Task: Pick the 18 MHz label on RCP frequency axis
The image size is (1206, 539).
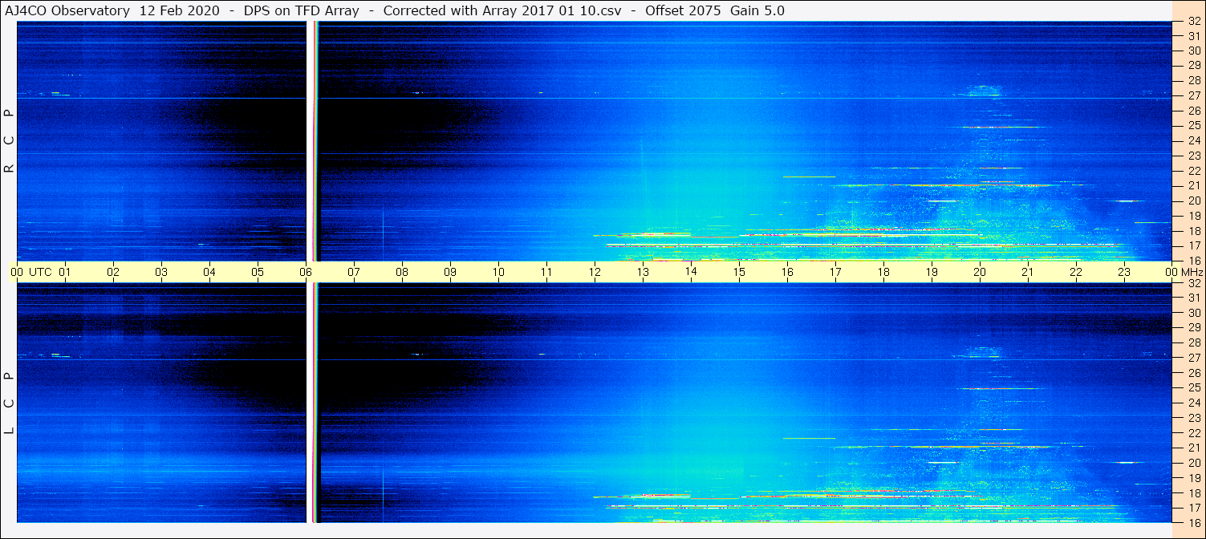Action: tap(1193, 231)
